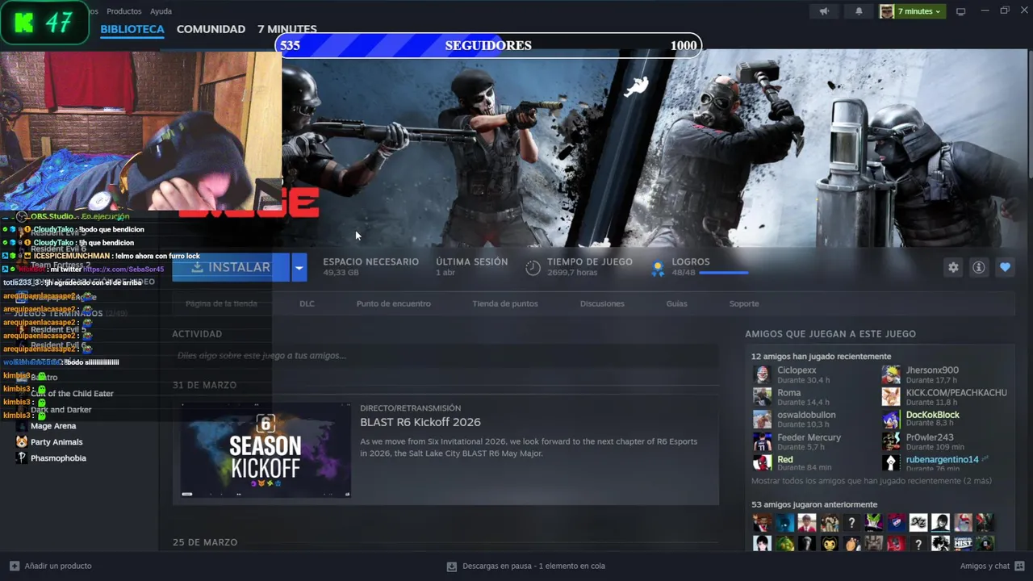The height and width of the screenshot is (581, 1033).
Task: Enter Big Picture mode monitor icon
Action: (960, 11)
